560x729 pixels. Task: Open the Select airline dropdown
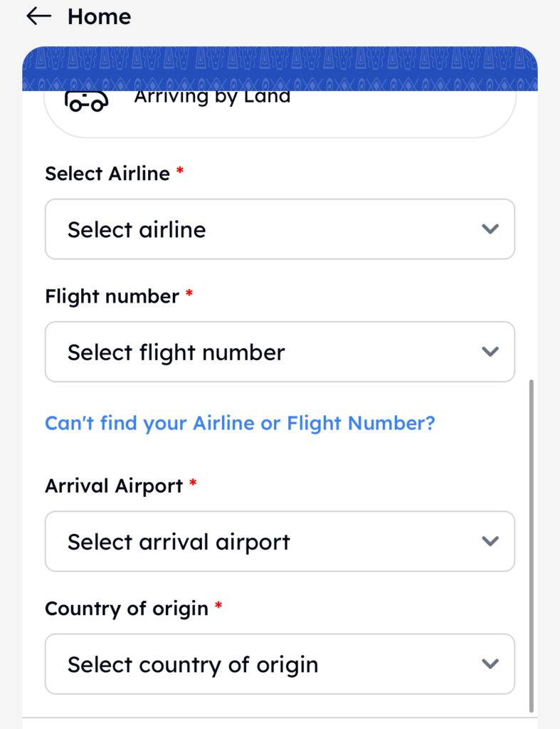(x=279, y=229)
